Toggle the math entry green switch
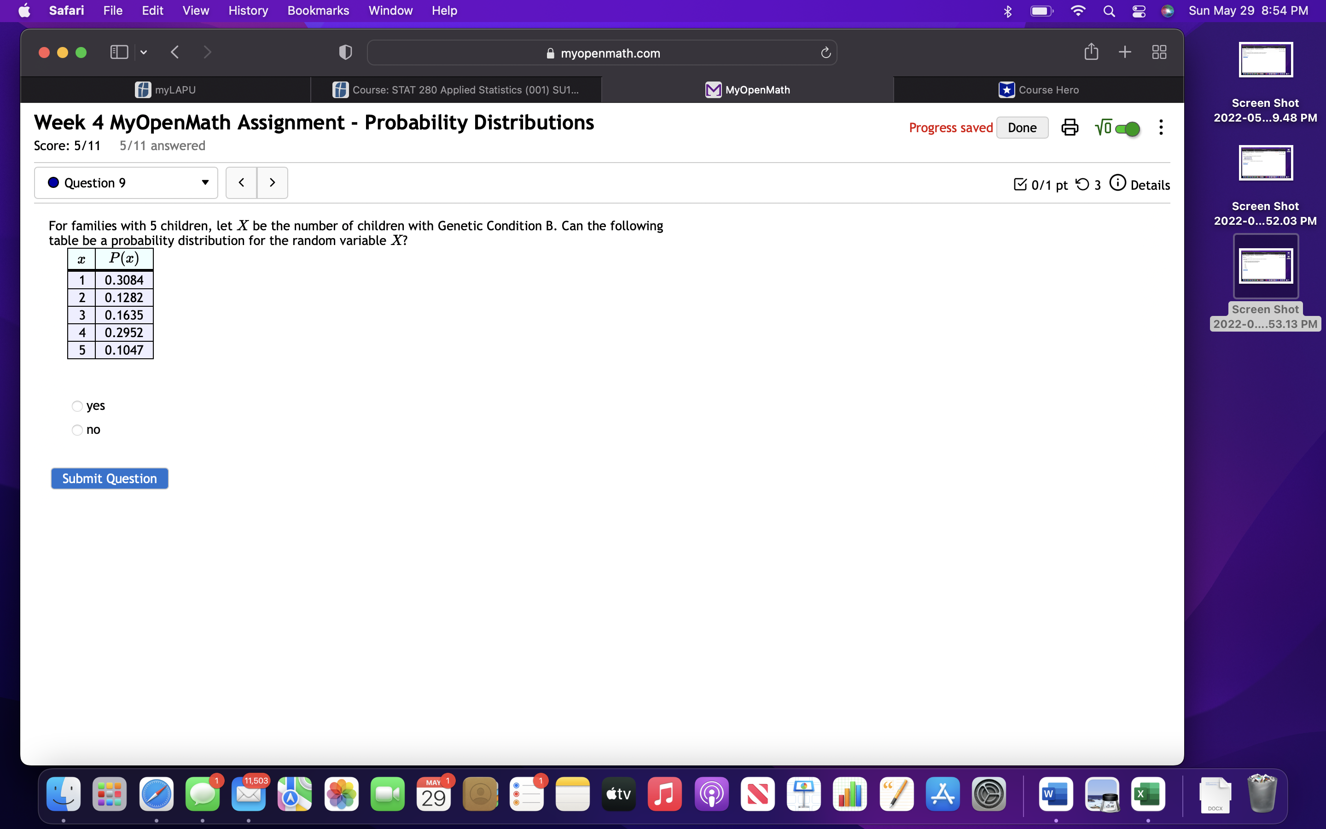The height and width of the screenshot is (829, 1326). pyautogui.click(x=1127, y=129)
